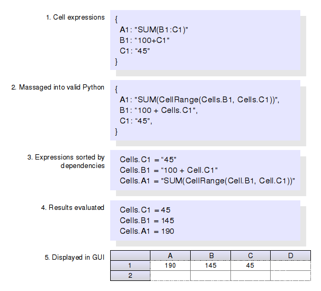Select the grid cell containing 45

(250, 266)
